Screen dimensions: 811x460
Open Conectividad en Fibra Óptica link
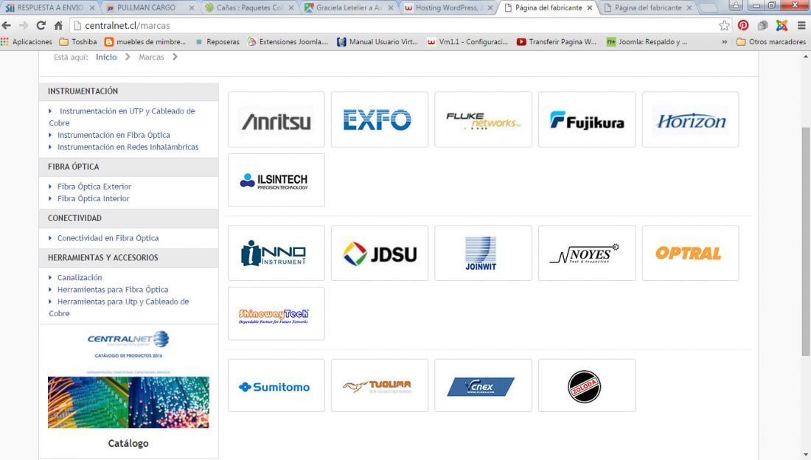pos(108,238)
